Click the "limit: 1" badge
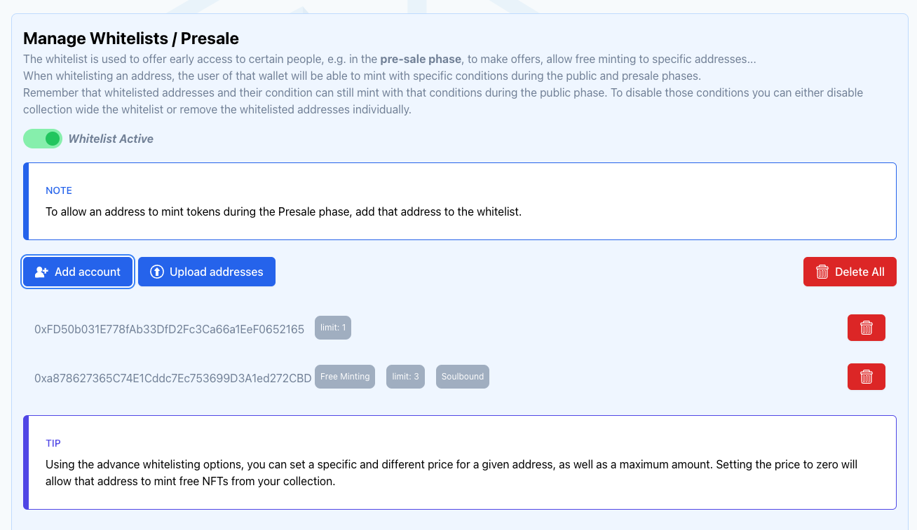 [x=333, y=328]
